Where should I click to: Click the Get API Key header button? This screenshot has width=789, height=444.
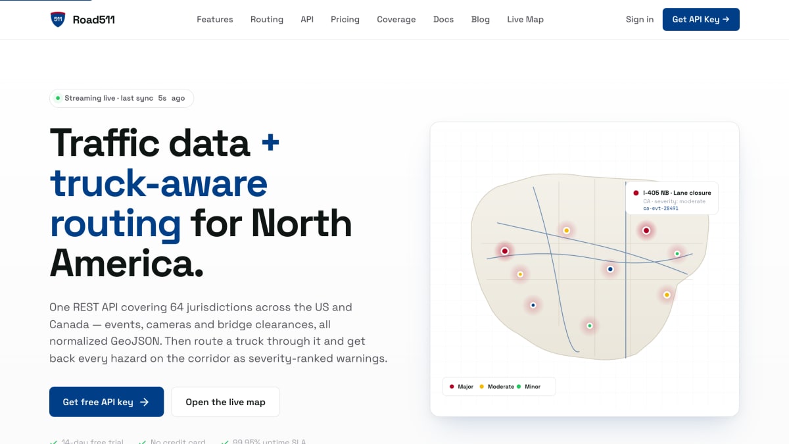701,19
